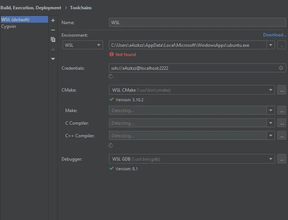The width and height of the screenshot is (288, 220).
Task: Select the Cygwin toolchain
Action: point(9,26)
